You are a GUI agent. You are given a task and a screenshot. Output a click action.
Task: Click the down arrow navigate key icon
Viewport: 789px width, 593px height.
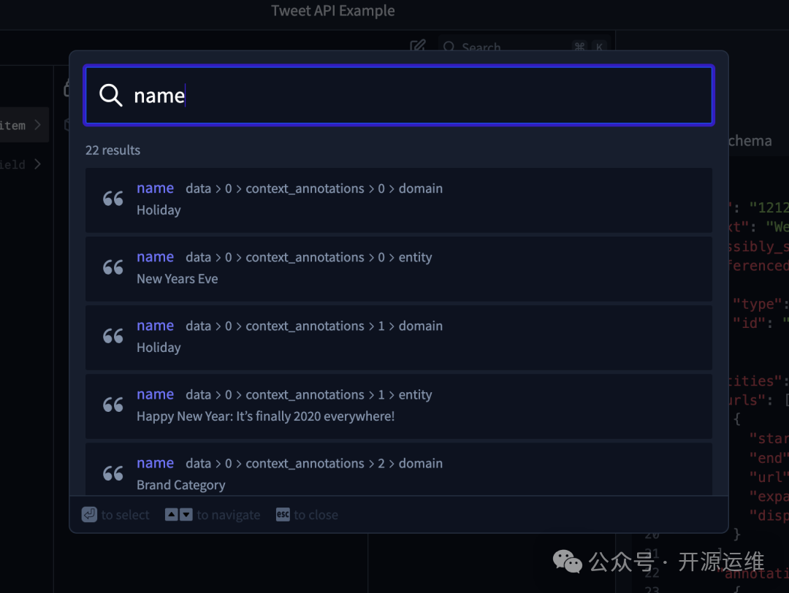click(x=186, y=515)
